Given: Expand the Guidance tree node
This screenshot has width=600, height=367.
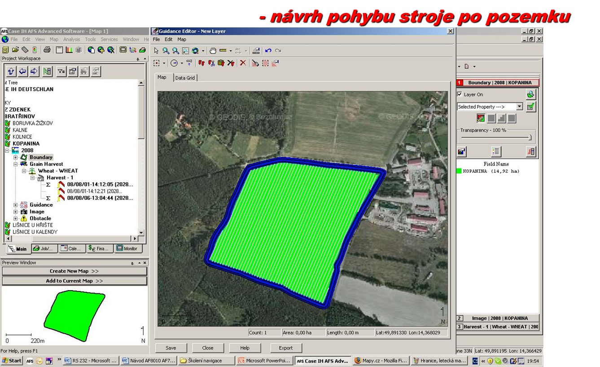Looking at the screenshot, I should coord(16,205).
